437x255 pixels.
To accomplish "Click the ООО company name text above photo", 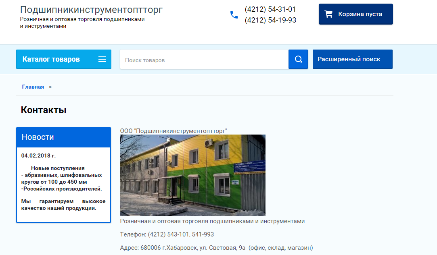I will click(174, 131).
